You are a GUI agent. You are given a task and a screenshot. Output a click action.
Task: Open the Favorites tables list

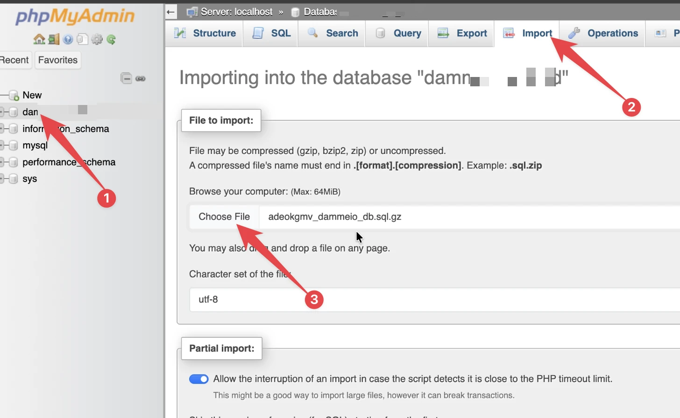point(58,60)
